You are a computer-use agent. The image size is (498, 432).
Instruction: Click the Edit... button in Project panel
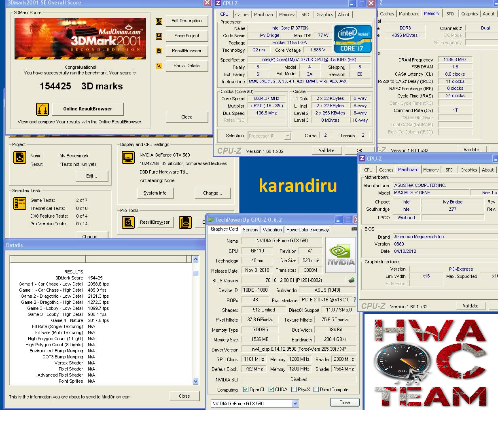point(92,176)
